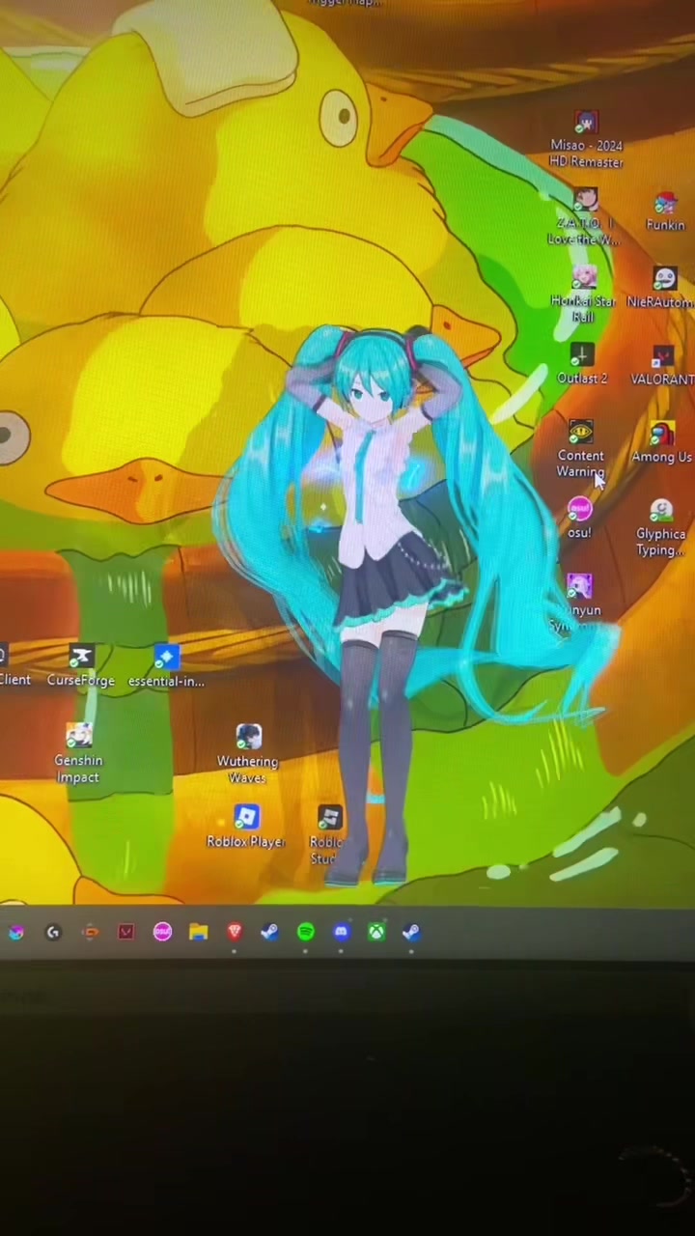Click the pink osu! taskbar icon
The image size is (695, 1236).
[x=162, y=932]
